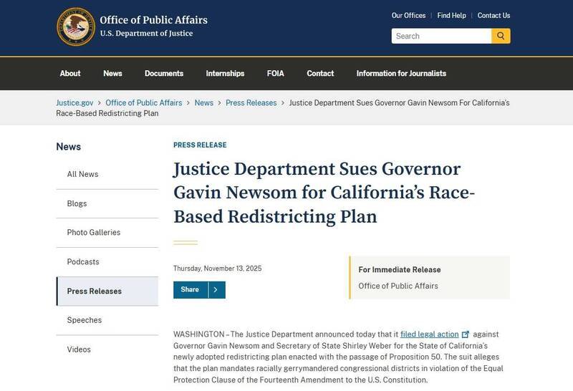Open the filed legal action hyperlink
Viewport: 573px width, 391px height.
430,334
